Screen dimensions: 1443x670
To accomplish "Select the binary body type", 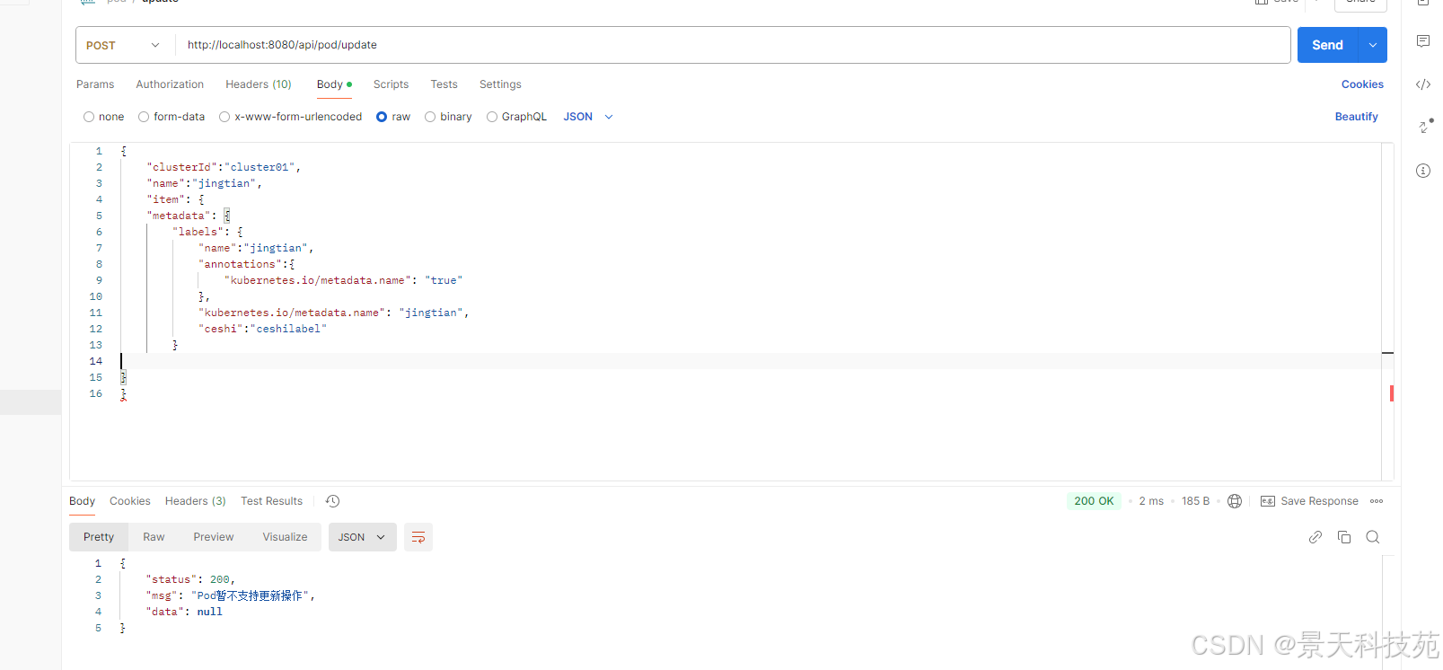I will pyautogui.click(x=430, y=117).
